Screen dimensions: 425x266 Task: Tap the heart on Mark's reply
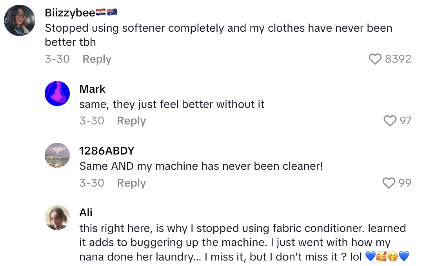pos(390,121)
